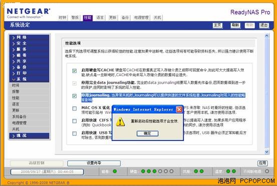Click the second empty disk slot indicator
The height and width of the screenshot is (186, 277).
click(166, 171)
